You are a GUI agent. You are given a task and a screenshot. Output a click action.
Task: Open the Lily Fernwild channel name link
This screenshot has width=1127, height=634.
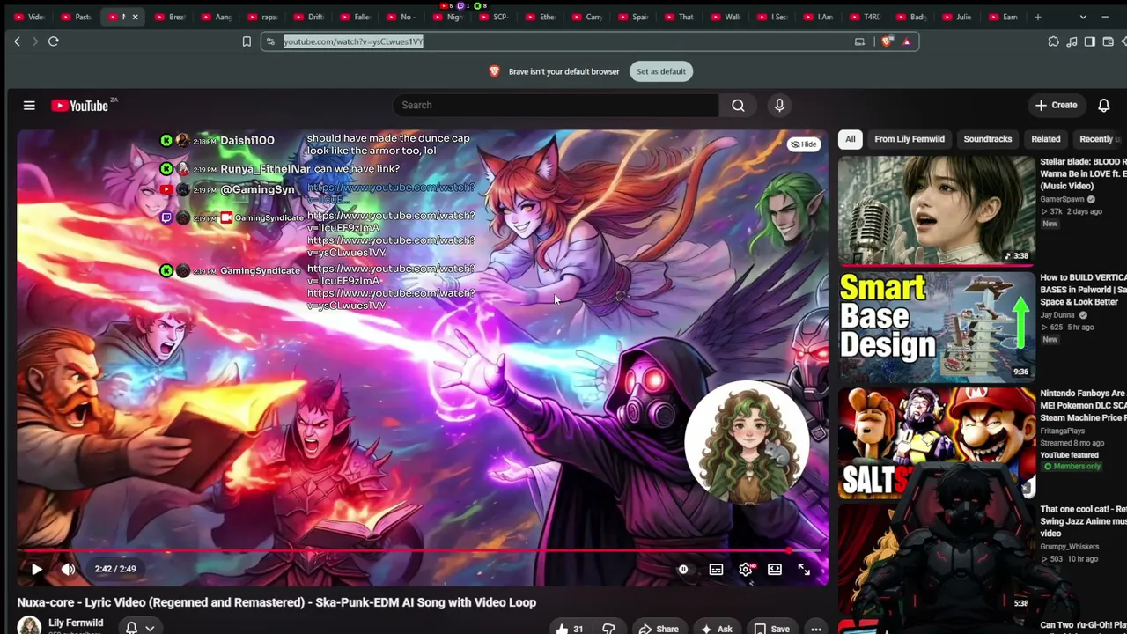click(76, 623)
